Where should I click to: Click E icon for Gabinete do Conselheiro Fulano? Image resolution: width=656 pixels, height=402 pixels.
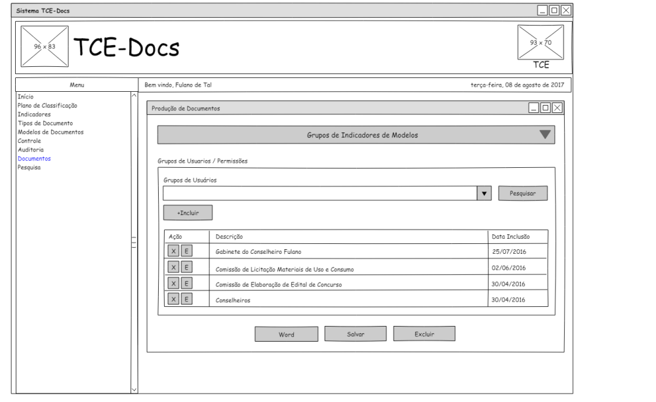(x=186, y=251)
